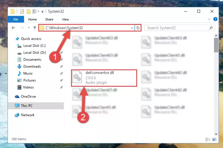Click the New folder icon in quick access toolbar
The height and width of the screenshot is (148, 223).
28,12
